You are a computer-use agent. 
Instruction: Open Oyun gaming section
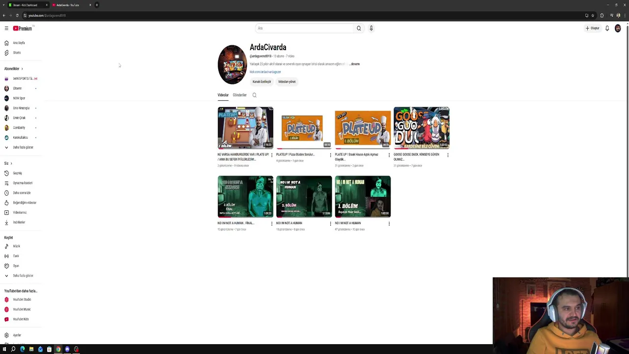[x=16, y=265]
